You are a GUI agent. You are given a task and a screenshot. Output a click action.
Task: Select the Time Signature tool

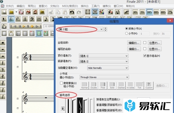[25, 19]
